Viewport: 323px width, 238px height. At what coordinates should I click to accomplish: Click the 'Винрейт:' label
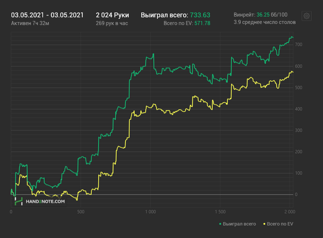[x=245, y=15]
